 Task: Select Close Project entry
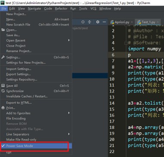(36, 46)
